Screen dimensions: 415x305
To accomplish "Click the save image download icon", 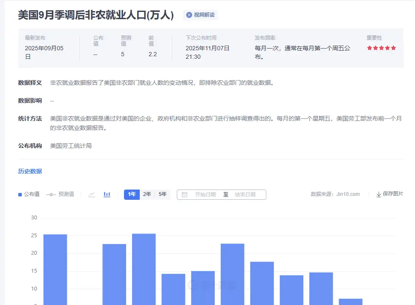I will (378, 194).
